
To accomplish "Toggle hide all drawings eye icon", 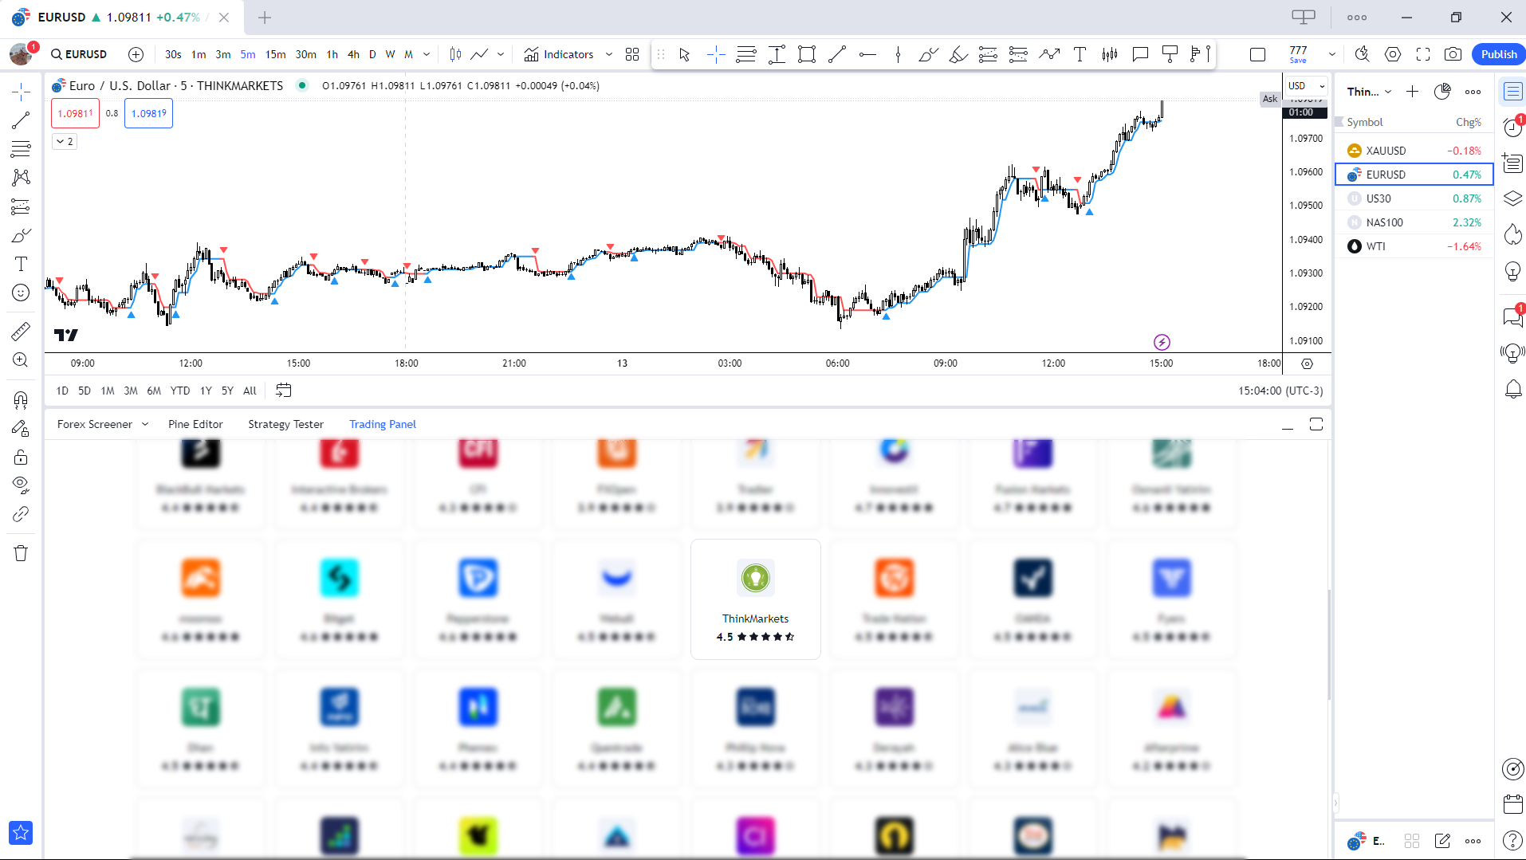I will [21, 485].
